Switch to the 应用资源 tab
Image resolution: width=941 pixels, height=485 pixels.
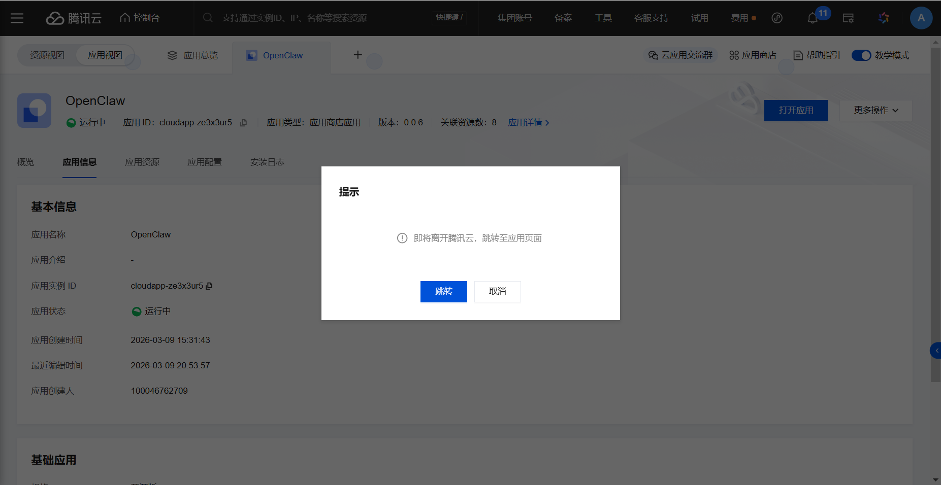click(x=142, y=162)
